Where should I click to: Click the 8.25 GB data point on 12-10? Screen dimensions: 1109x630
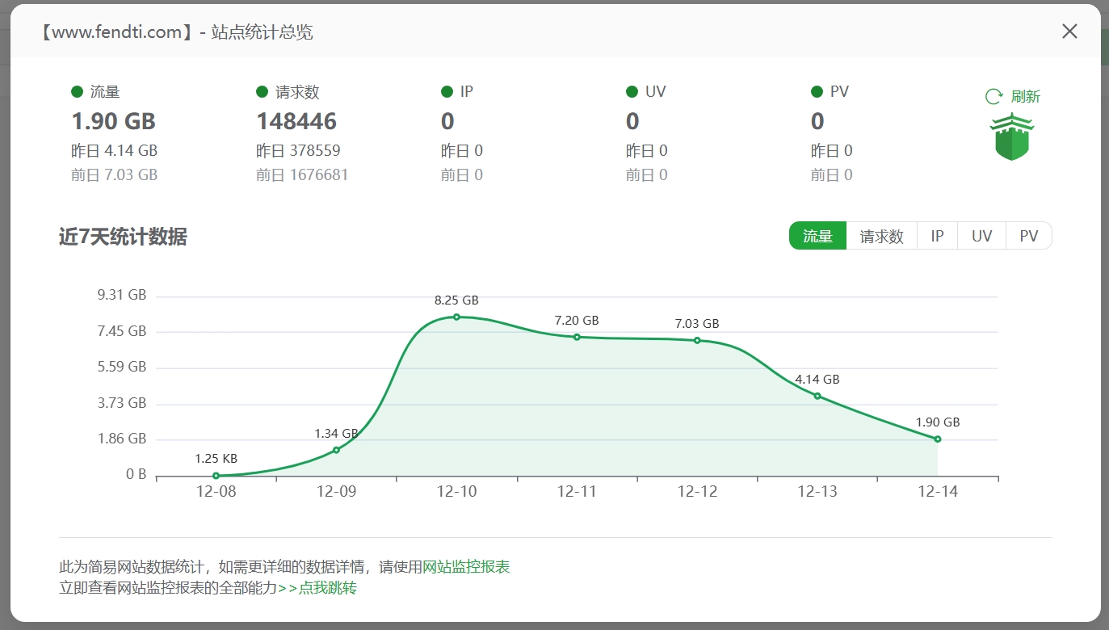[456, 317]
